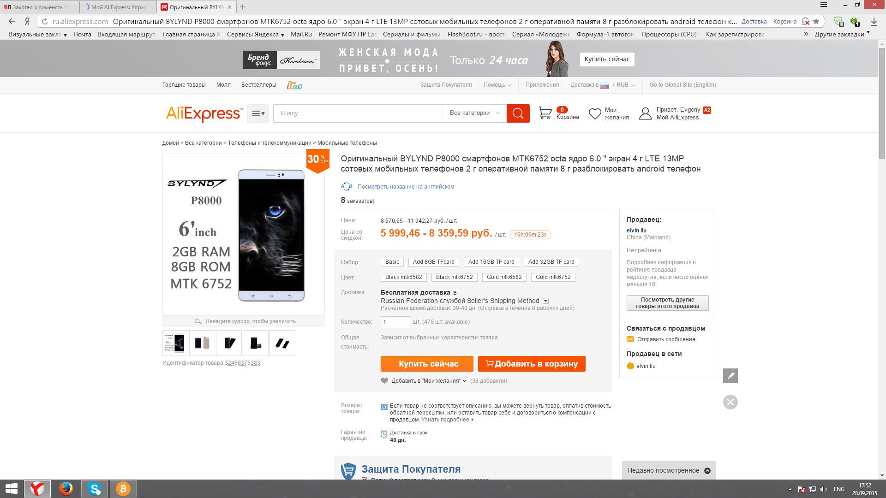Viewport: 886px width, 498px height.
Task: Go back with the browser back arrow
Action: (x=12, y=21)
